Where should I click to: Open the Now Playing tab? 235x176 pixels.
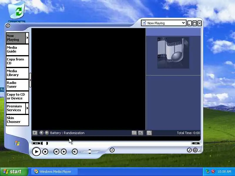pos(16,38)
